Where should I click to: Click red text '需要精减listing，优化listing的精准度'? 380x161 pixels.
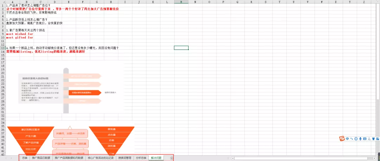(45, 51)
